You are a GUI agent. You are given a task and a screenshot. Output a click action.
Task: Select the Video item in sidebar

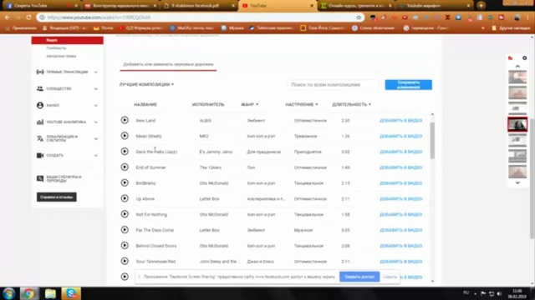click(x=67, y=40)
